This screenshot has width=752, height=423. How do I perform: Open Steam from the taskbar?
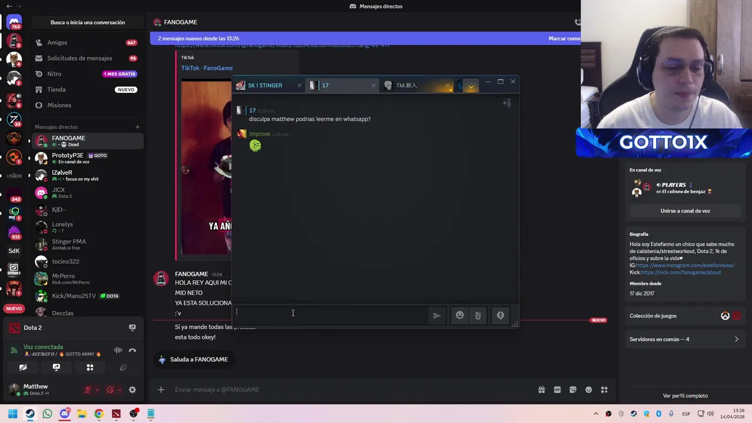click(30, 414)
